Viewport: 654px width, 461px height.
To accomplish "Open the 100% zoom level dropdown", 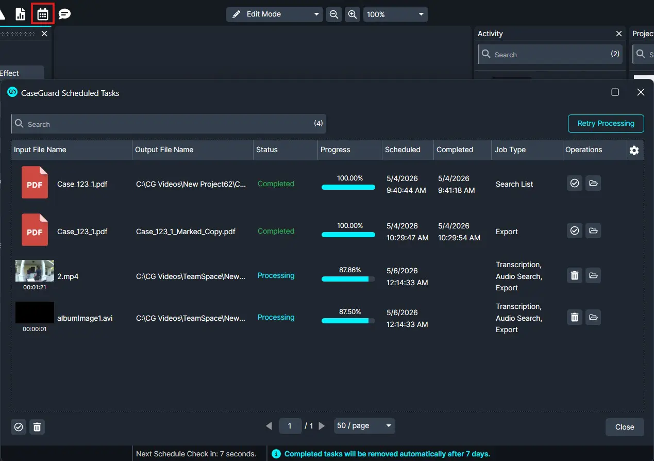I will [395, 14].
